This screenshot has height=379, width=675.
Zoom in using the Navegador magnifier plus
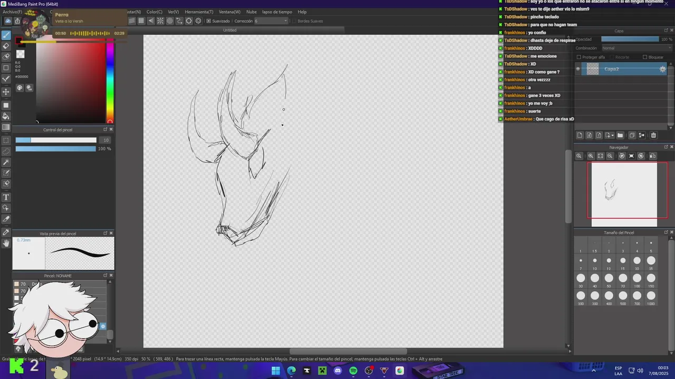point(591,156)
